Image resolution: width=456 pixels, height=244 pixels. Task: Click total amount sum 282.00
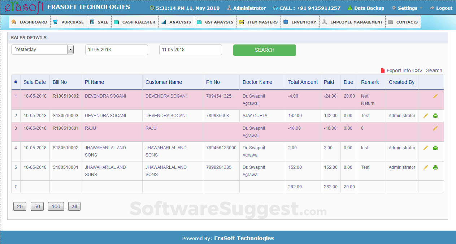(x=295, y=187)
